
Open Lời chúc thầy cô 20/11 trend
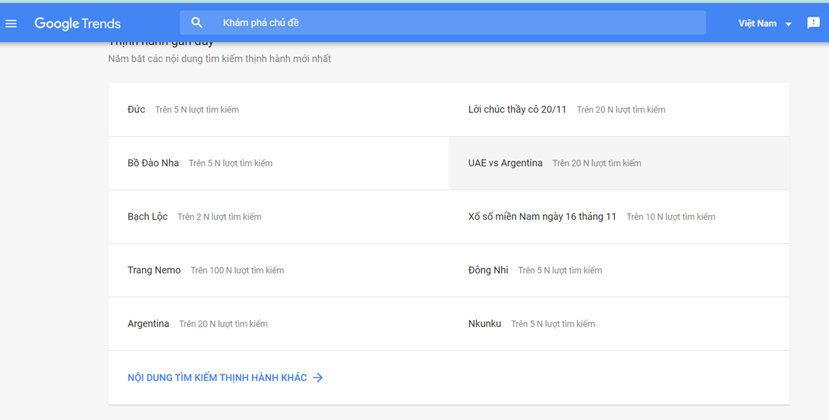517,109
